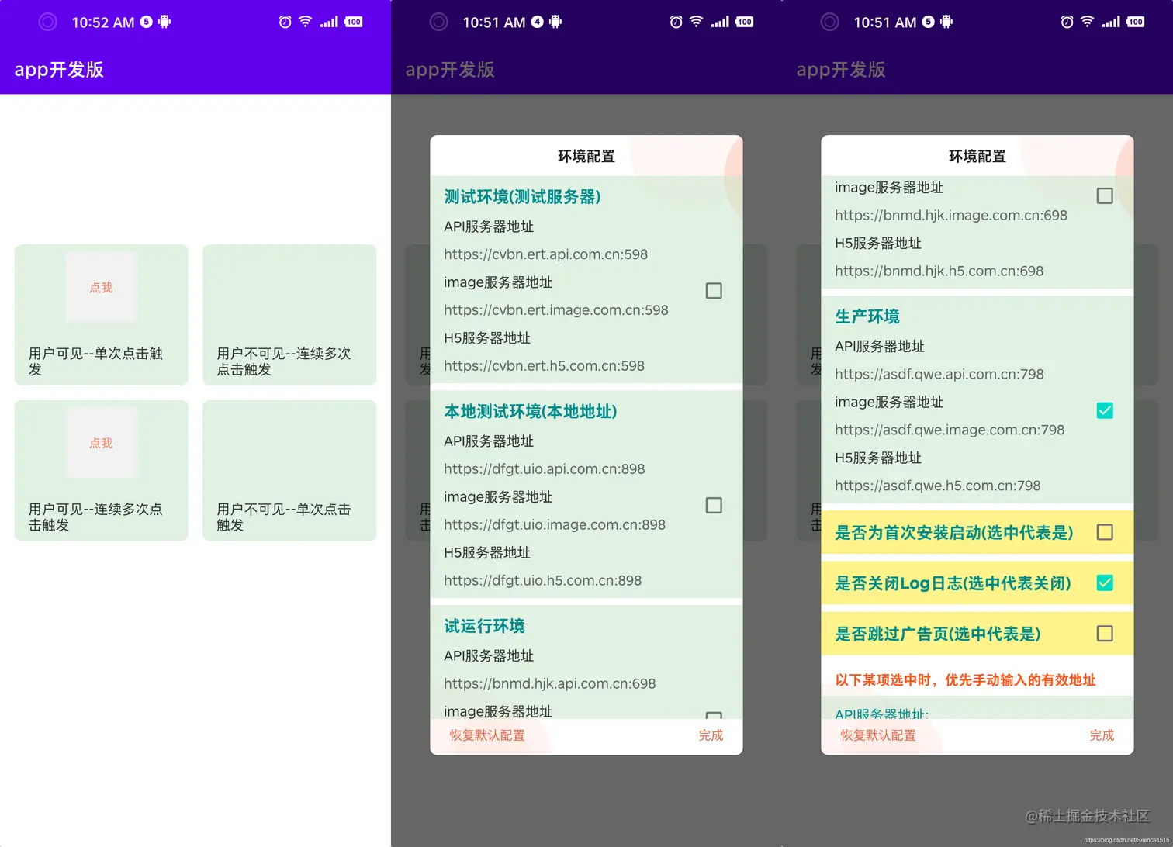The image size is (1173, 847).
Task: Click the alarm icon on the middle screen's status bar
Action: pos(676,22)
